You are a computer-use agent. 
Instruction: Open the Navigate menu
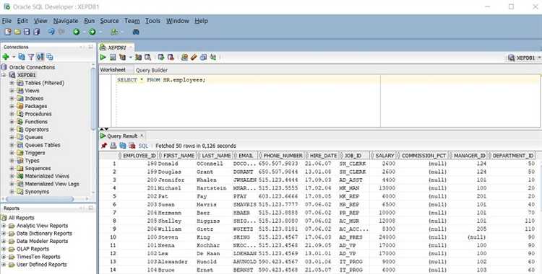(x=66, y=21)
